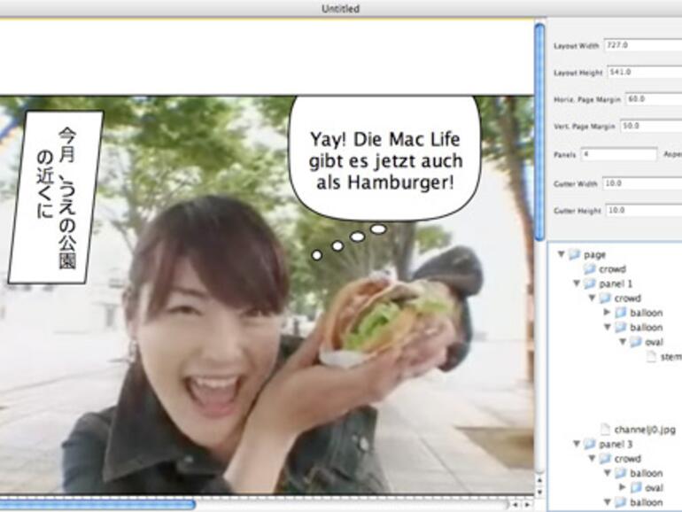Image resolution: width=682 pixels, height=512 pixels.
Task: Collapse the panel 1 disclosure triangle
Action: point(577,283)
